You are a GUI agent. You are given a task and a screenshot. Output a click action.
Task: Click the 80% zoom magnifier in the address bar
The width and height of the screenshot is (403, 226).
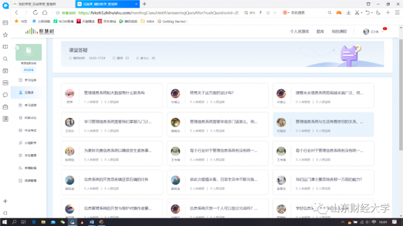246,13
